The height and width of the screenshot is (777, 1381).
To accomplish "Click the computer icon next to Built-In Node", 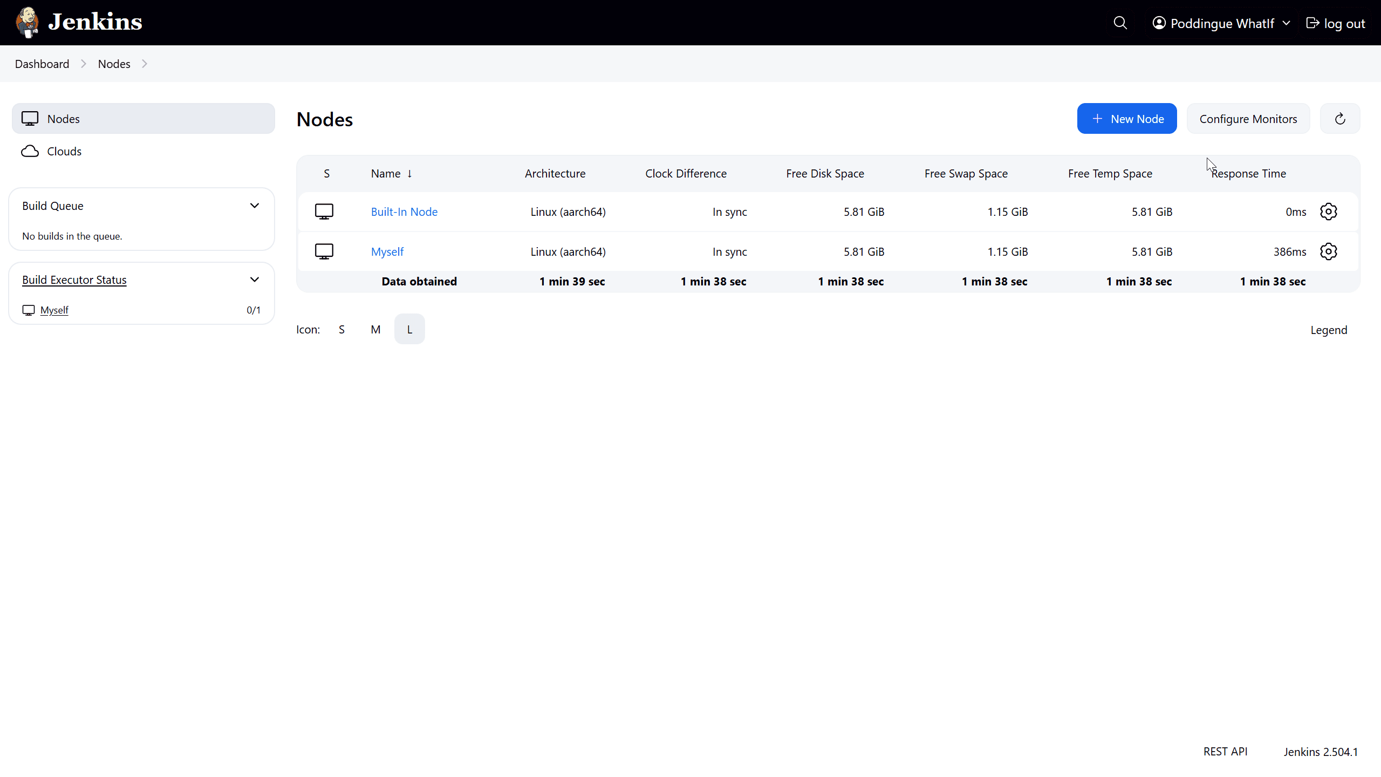I will point(325,212).
